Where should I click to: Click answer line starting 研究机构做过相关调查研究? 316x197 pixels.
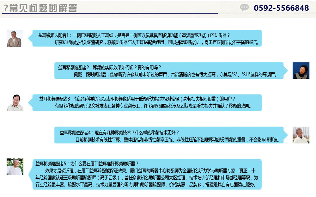157,42
